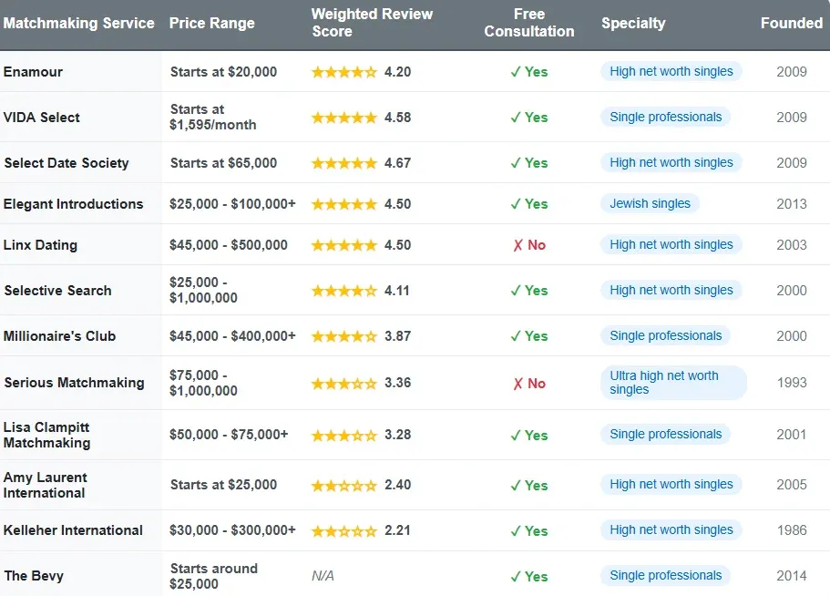Toggle Yes under Free Consultation for Millionaire's Club
The image size is (830, 596).
click(528, 335)
